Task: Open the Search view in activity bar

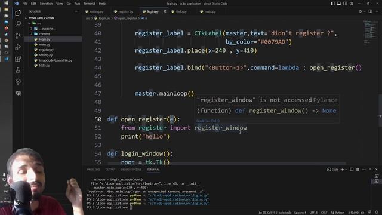Action: click(18, 24)
